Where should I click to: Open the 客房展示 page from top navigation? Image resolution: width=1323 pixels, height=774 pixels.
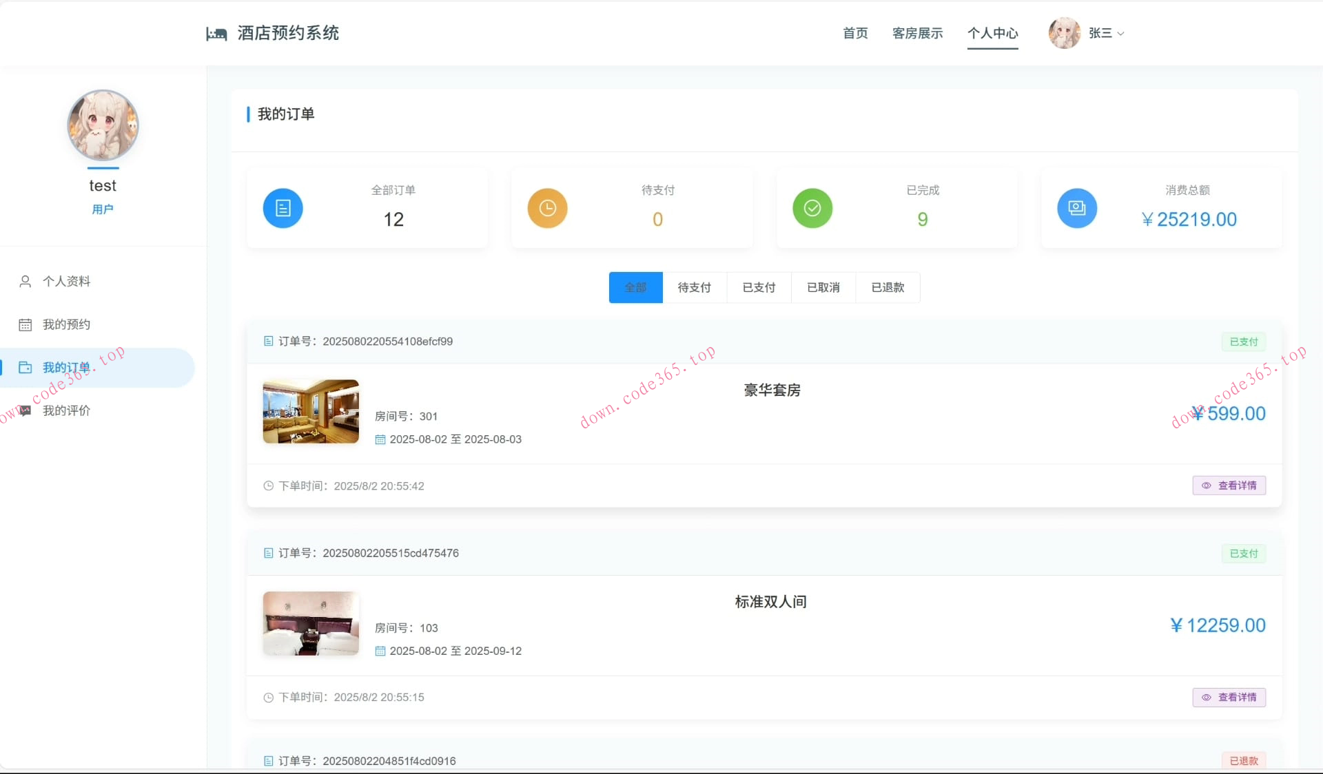tap(917, 33)
